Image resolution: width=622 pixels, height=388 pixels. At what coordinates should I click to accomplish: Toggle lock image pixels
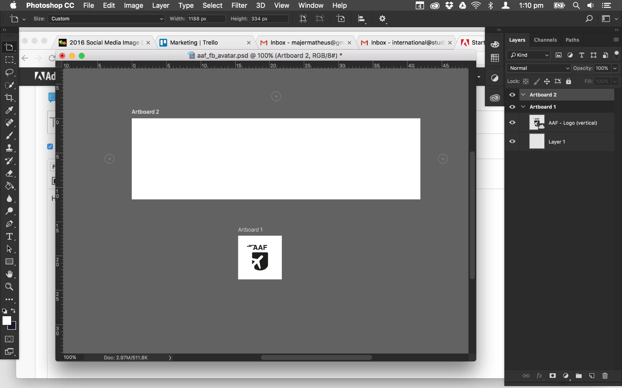pyautogui.click(x=537, y=82)
